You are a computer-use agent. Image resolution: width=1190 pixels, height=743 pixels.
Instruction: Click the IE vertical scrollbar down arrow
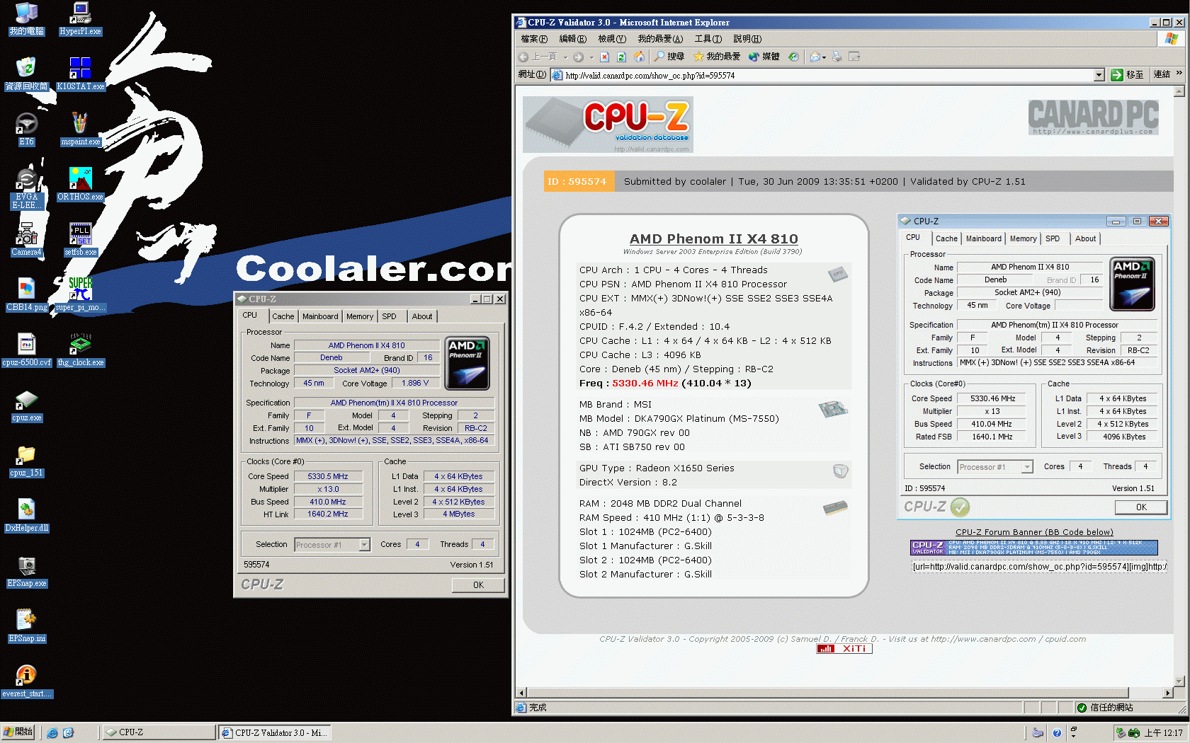tap(1179, 681)
